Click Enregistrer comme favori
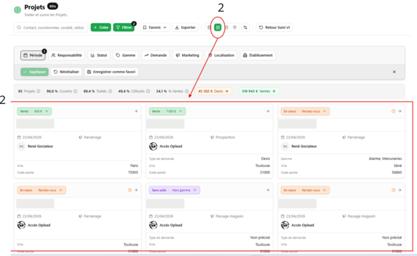This screenshot has width=417, height=256. pos(111,72)
